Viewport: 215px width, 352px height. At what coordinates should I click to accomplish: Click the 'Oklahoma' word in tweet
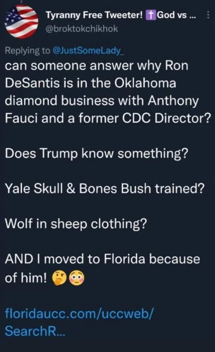click(145, 83)
